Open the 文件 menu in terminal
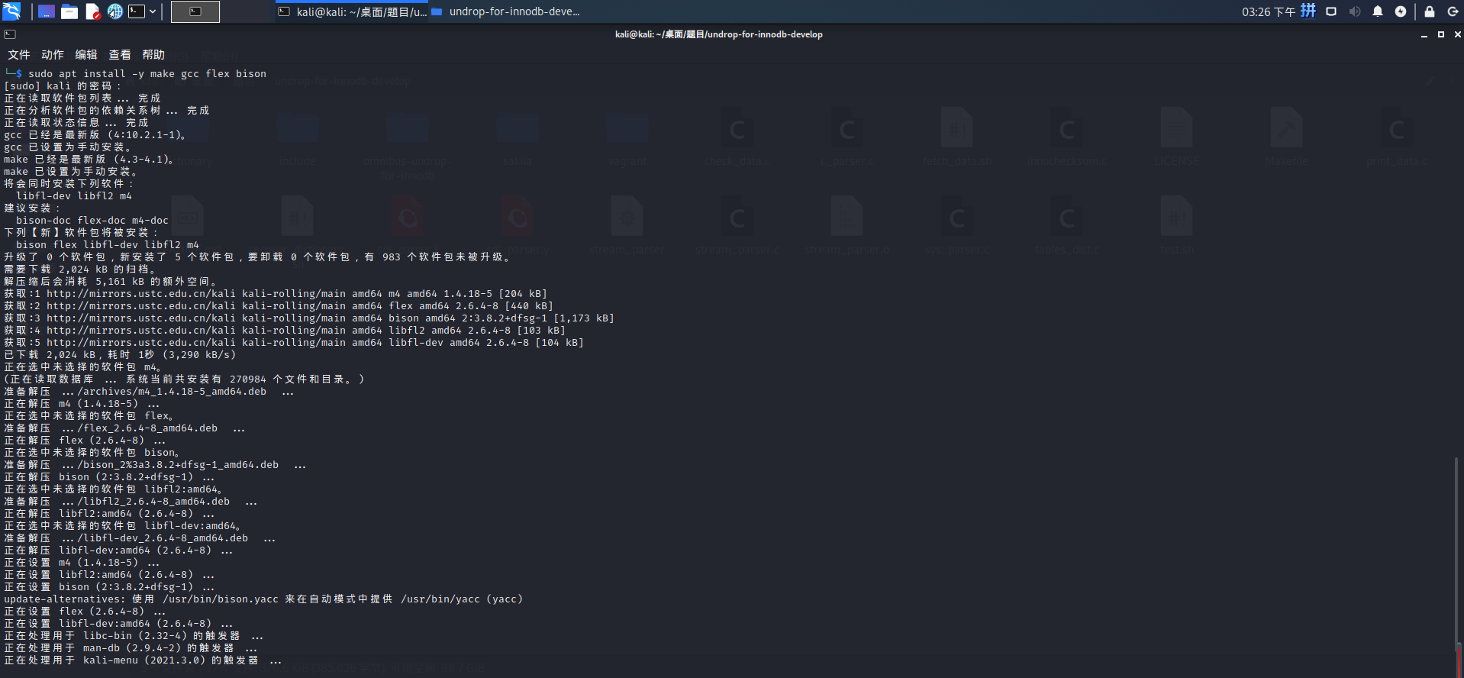This screenshot has height=678, width=1464. [x=19, y=55]
